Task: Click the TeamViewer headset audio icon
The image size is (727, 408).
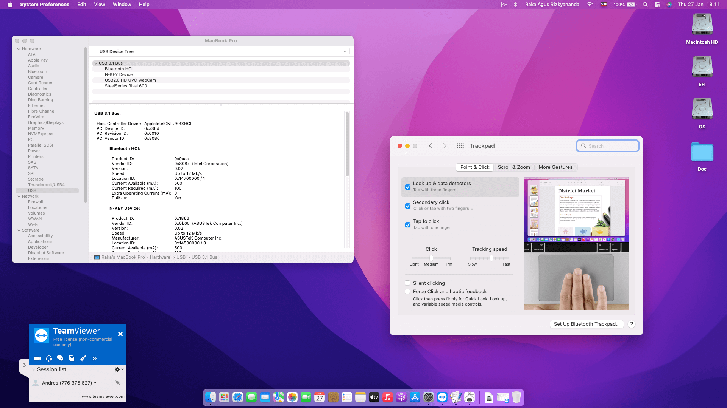Action: [49, 359]
